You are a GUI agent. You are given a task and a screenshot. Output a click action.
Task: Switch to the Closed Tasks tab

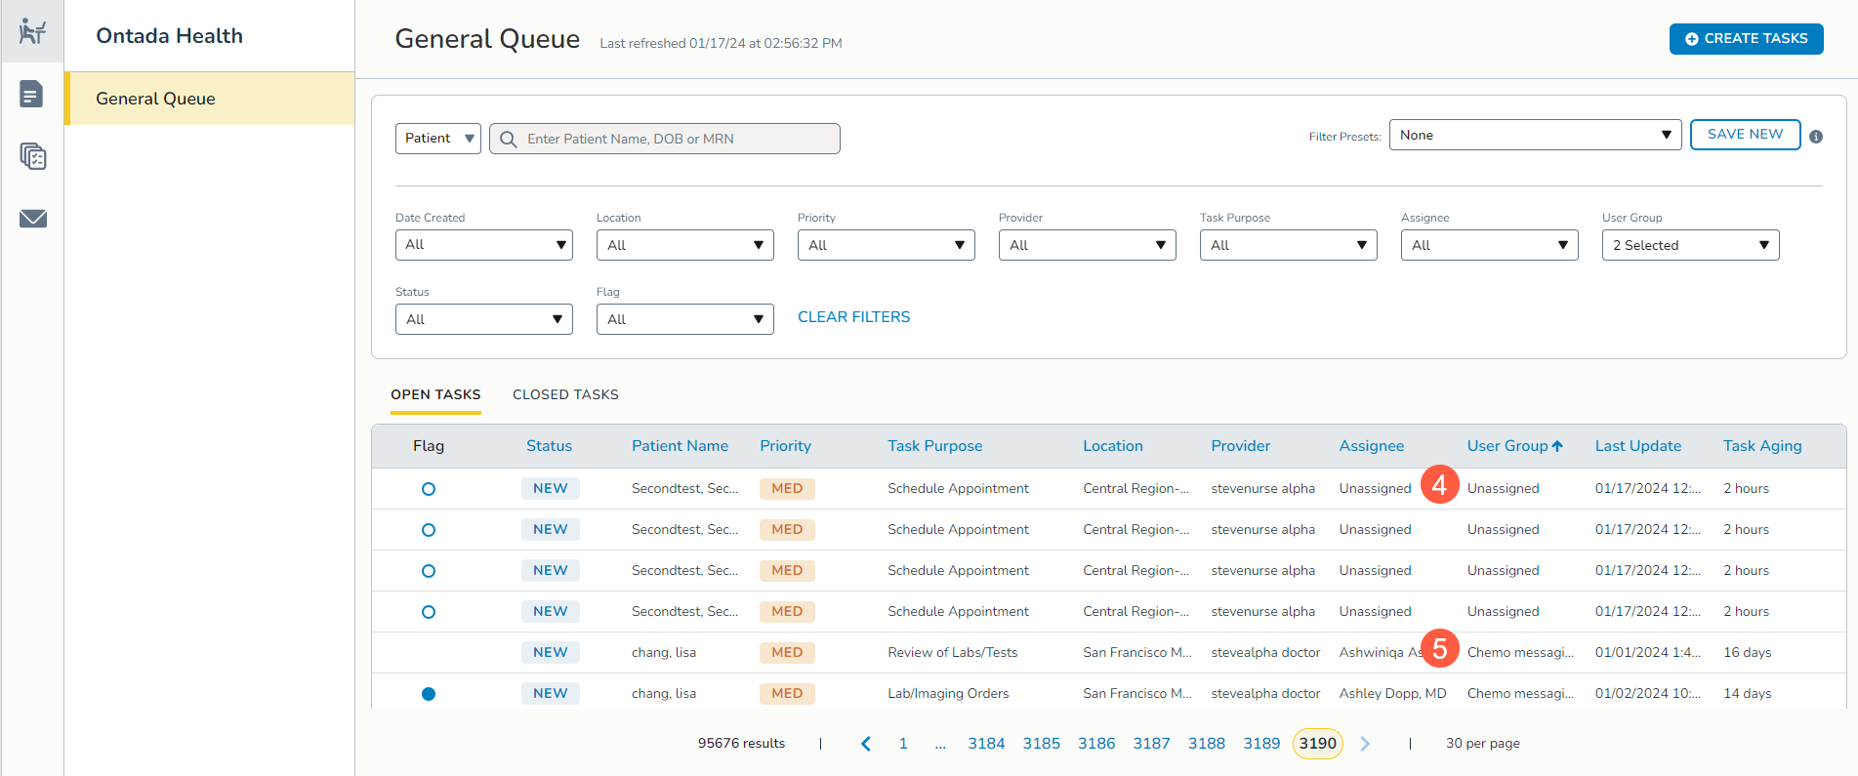coord(565,394)
